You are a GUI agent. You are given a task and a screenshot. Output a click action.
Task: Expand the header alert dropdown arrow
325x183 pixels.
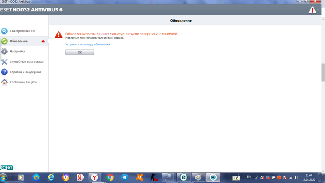pyautogui.click(x=318, y=10)
